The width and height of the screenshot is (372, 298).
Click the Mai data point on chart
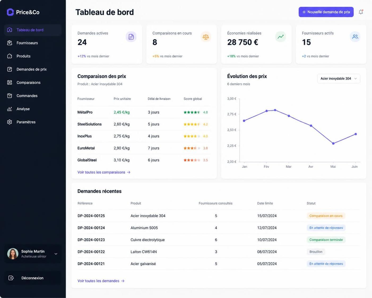click(333, 143)
